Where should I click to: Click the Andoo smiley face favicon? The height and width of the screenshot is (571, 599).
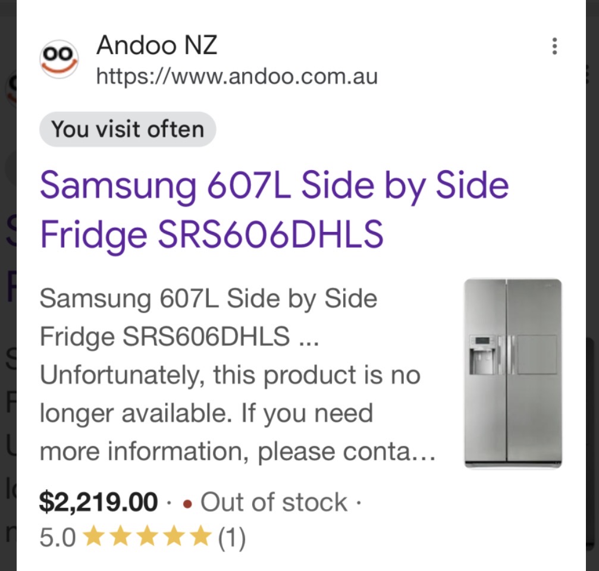(59, 59)
